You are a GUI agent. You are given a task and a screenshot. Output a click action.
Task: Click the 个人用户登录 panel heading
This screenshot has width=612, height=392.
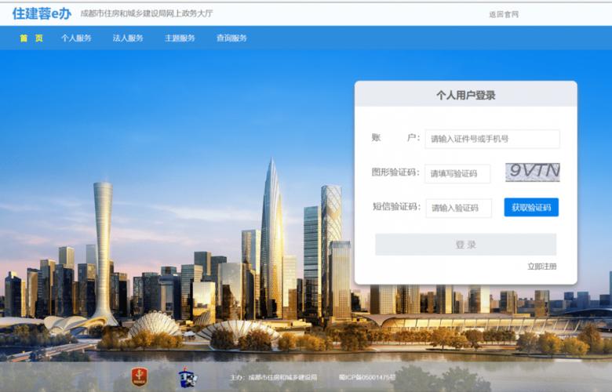click(465, 96)
